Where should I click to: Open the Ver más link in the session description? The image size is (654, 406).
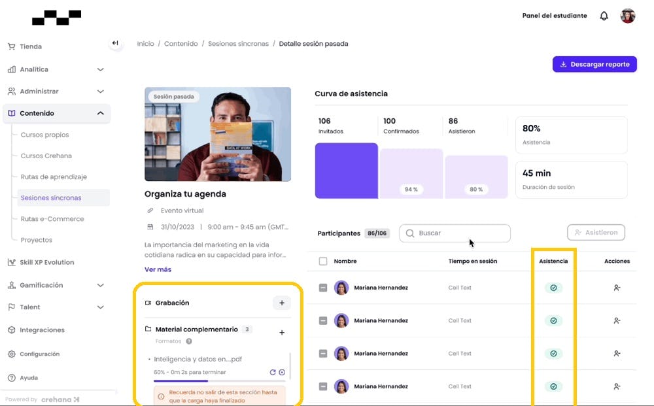click(x=158, y=269)
